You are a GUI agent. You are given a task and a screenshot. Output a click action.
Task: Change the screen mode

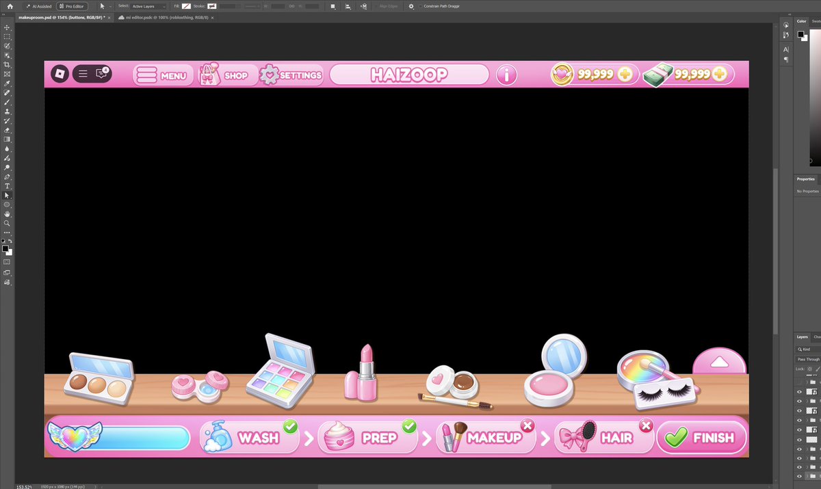coord(7,272)
